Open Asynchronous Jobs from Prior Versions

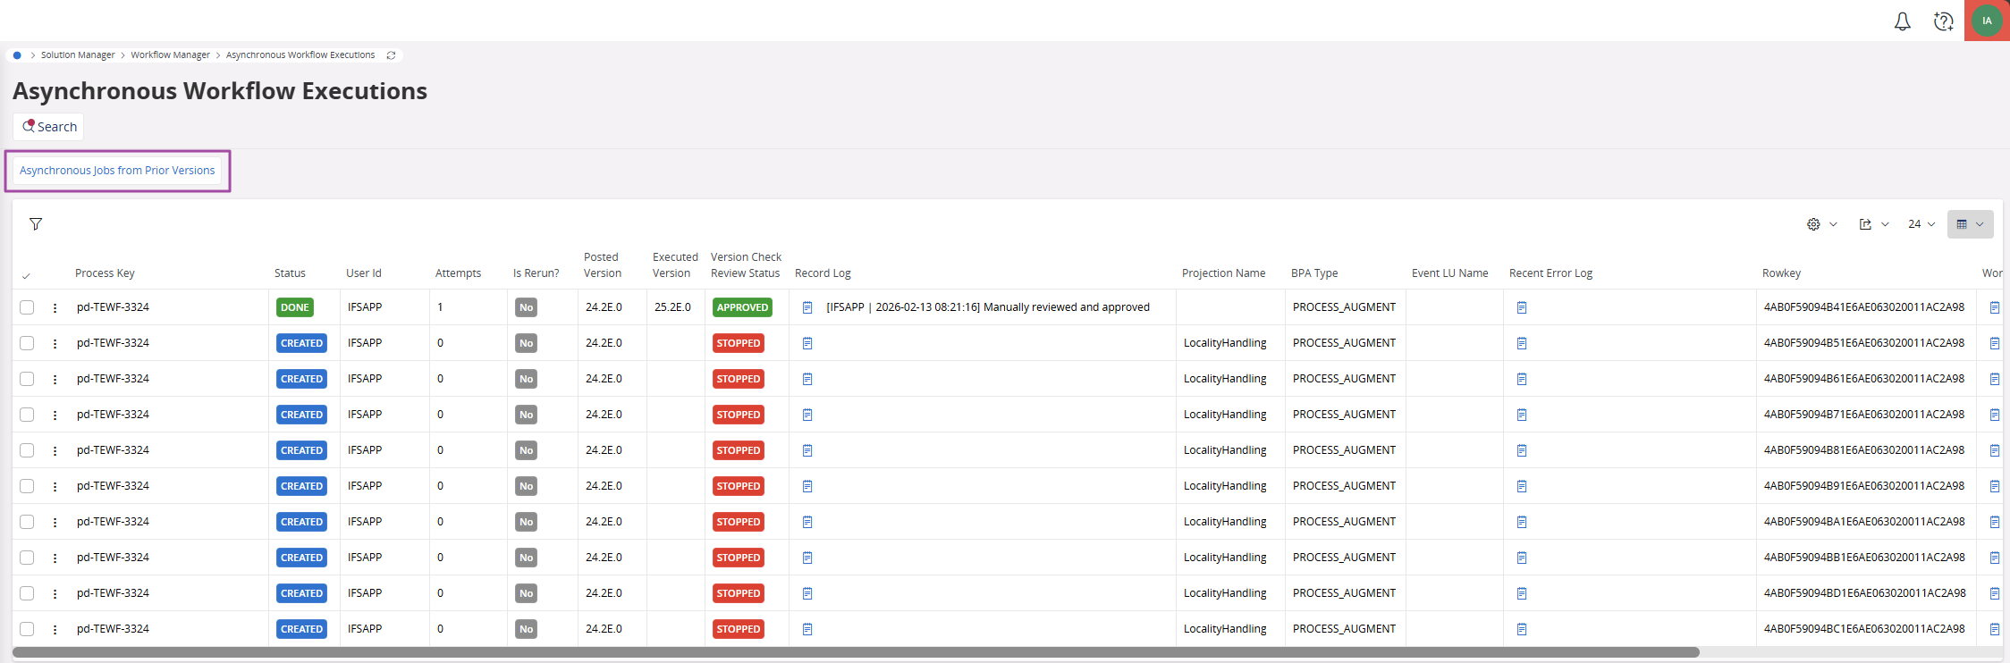[x=117, y=171]
